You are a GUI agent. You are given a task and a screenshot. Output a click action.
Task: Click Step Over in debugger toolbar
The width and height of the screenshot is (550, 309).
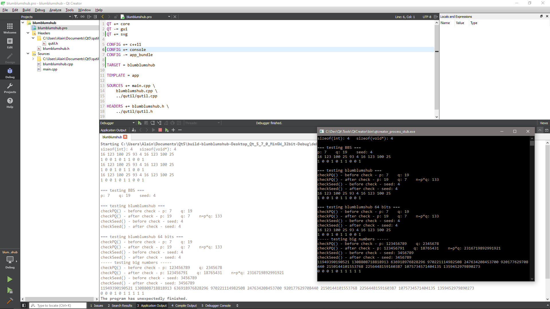coord(153,123)
